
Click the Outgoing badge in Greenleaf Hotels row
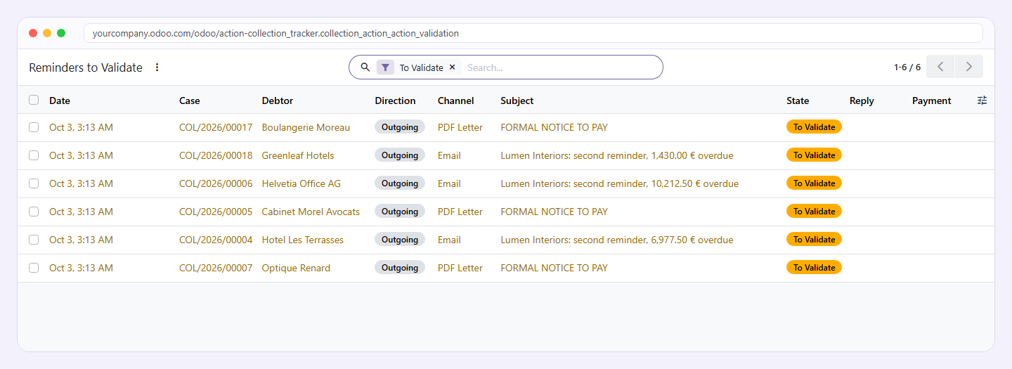(x=400, y=155)
